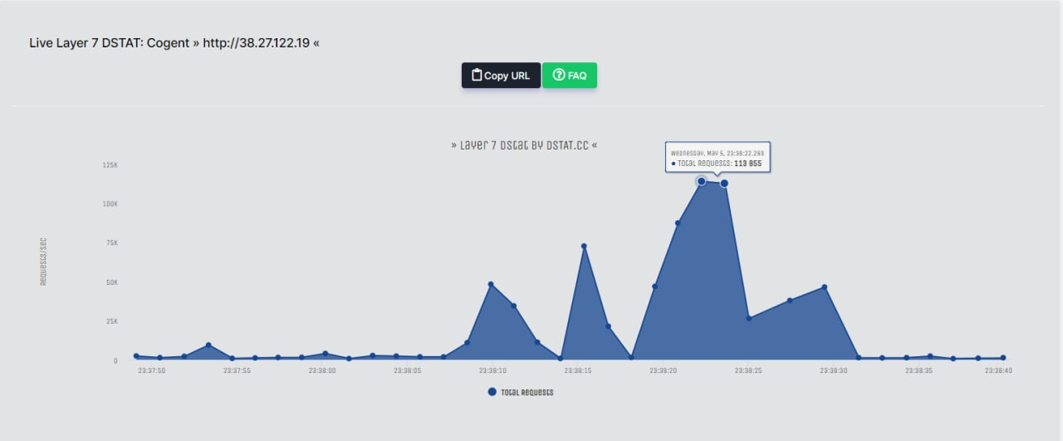Click the clipboard icon on Copy URL
The height and width of the screenshot is (441, 1063).
coord(477,75)
